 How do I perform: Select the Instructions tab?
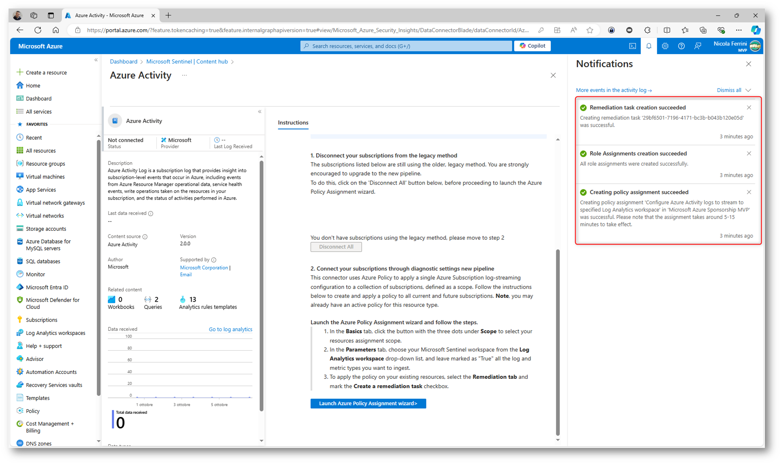tap(293, 123)
